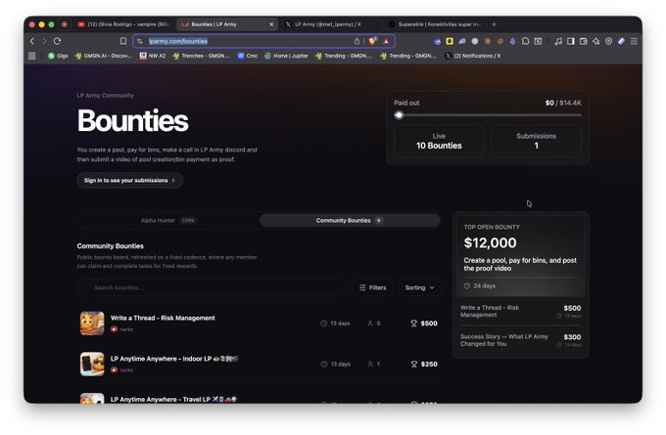Click the participants icon in Indoor LP row
The height and width of the screenshot is (435, 666).
[x=370, y=365]
